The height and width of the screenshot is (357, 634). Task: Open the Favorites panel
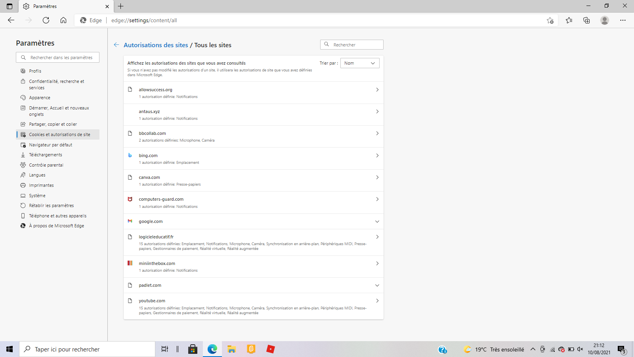tap(569, 20)
